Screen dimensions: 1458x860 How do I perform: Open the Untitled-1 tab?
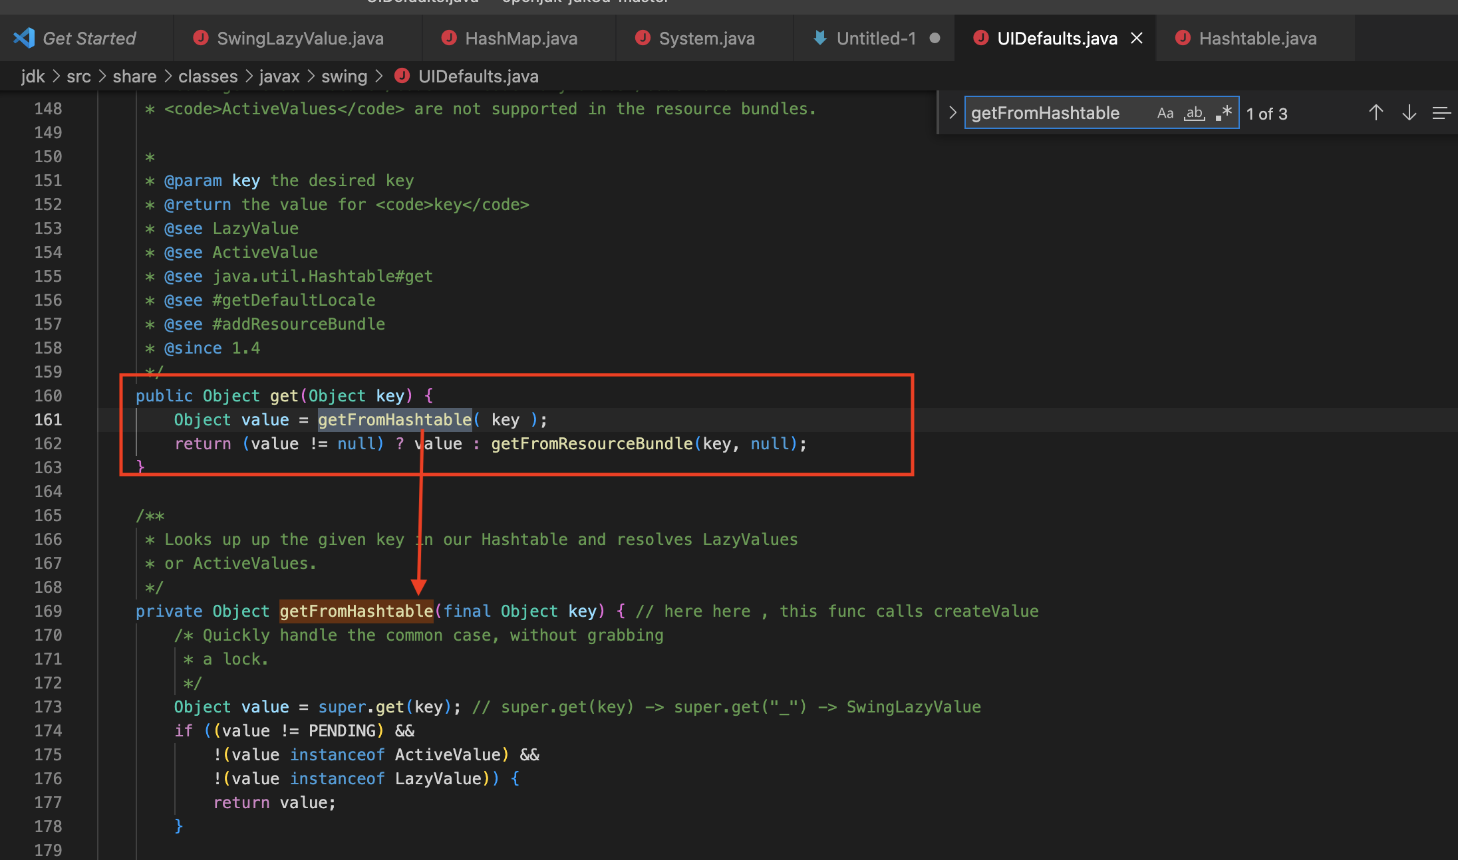coord(874,39)
